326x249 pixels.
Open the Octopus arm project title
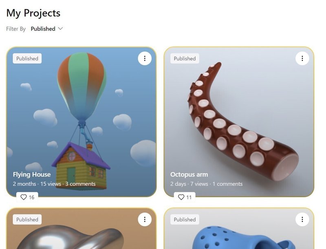(189, 174)
